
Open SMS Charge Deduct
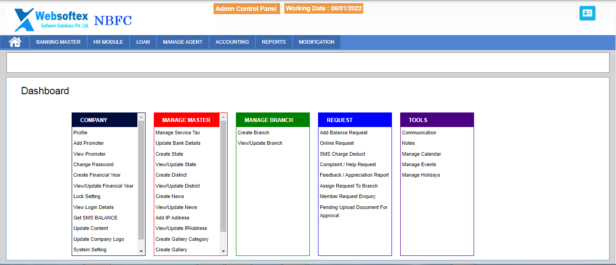click(x=343, y=154)
